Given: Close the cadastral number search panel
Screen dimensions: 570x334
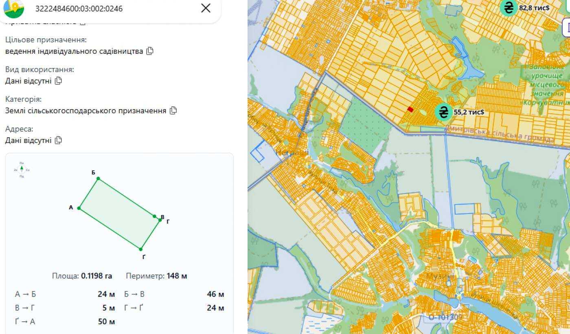Looking at the screenshot, I should (x=206, y=8).
